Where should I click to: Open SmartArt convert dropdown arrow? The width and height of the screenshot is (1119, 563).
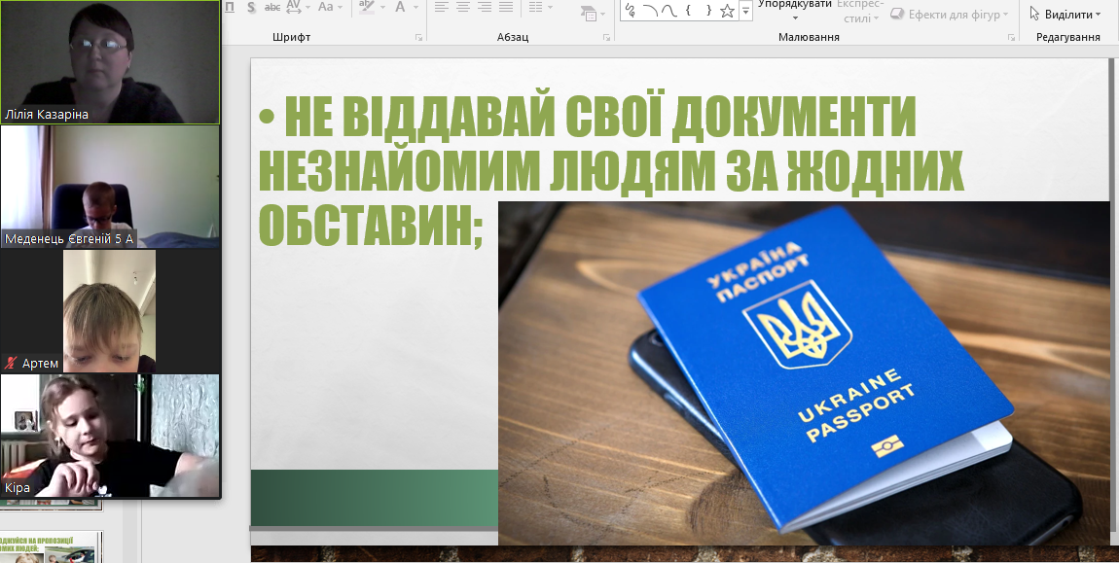point(603,14)
